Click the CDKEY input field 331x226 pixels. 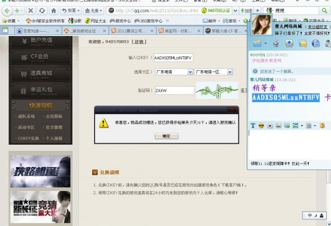[174, 58]
